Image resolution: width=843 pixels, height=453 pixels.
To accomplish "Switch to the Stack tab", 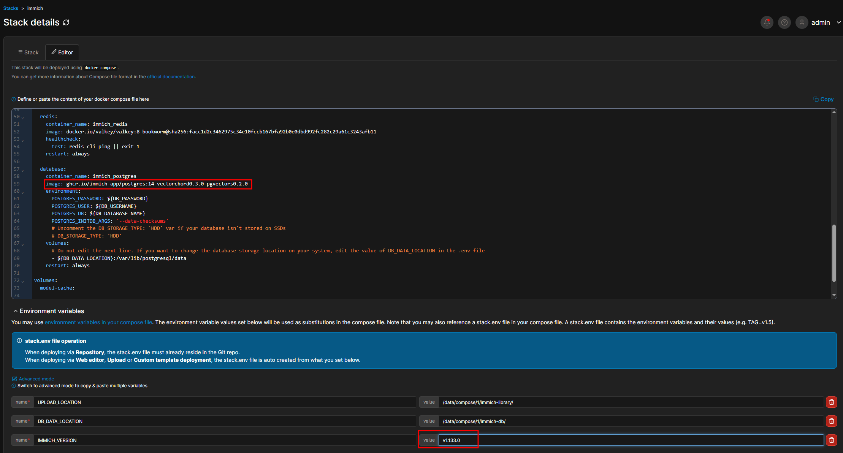I will coord(28,52).
